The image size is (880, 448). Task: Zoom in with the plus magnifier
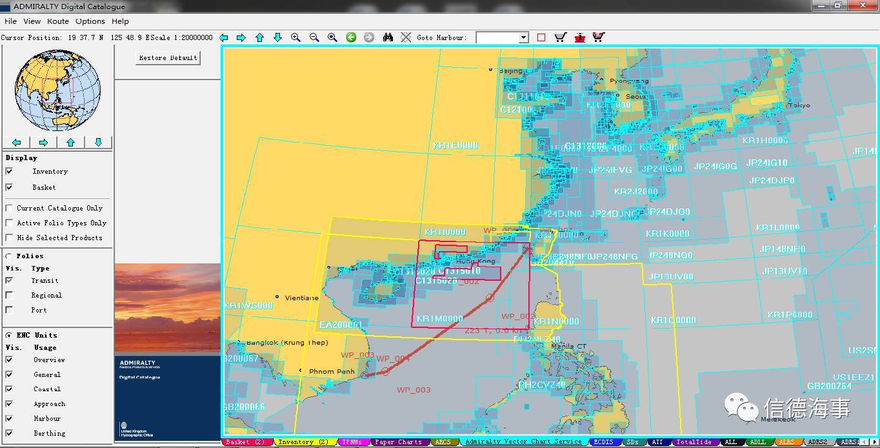click(x=295, y=37)
